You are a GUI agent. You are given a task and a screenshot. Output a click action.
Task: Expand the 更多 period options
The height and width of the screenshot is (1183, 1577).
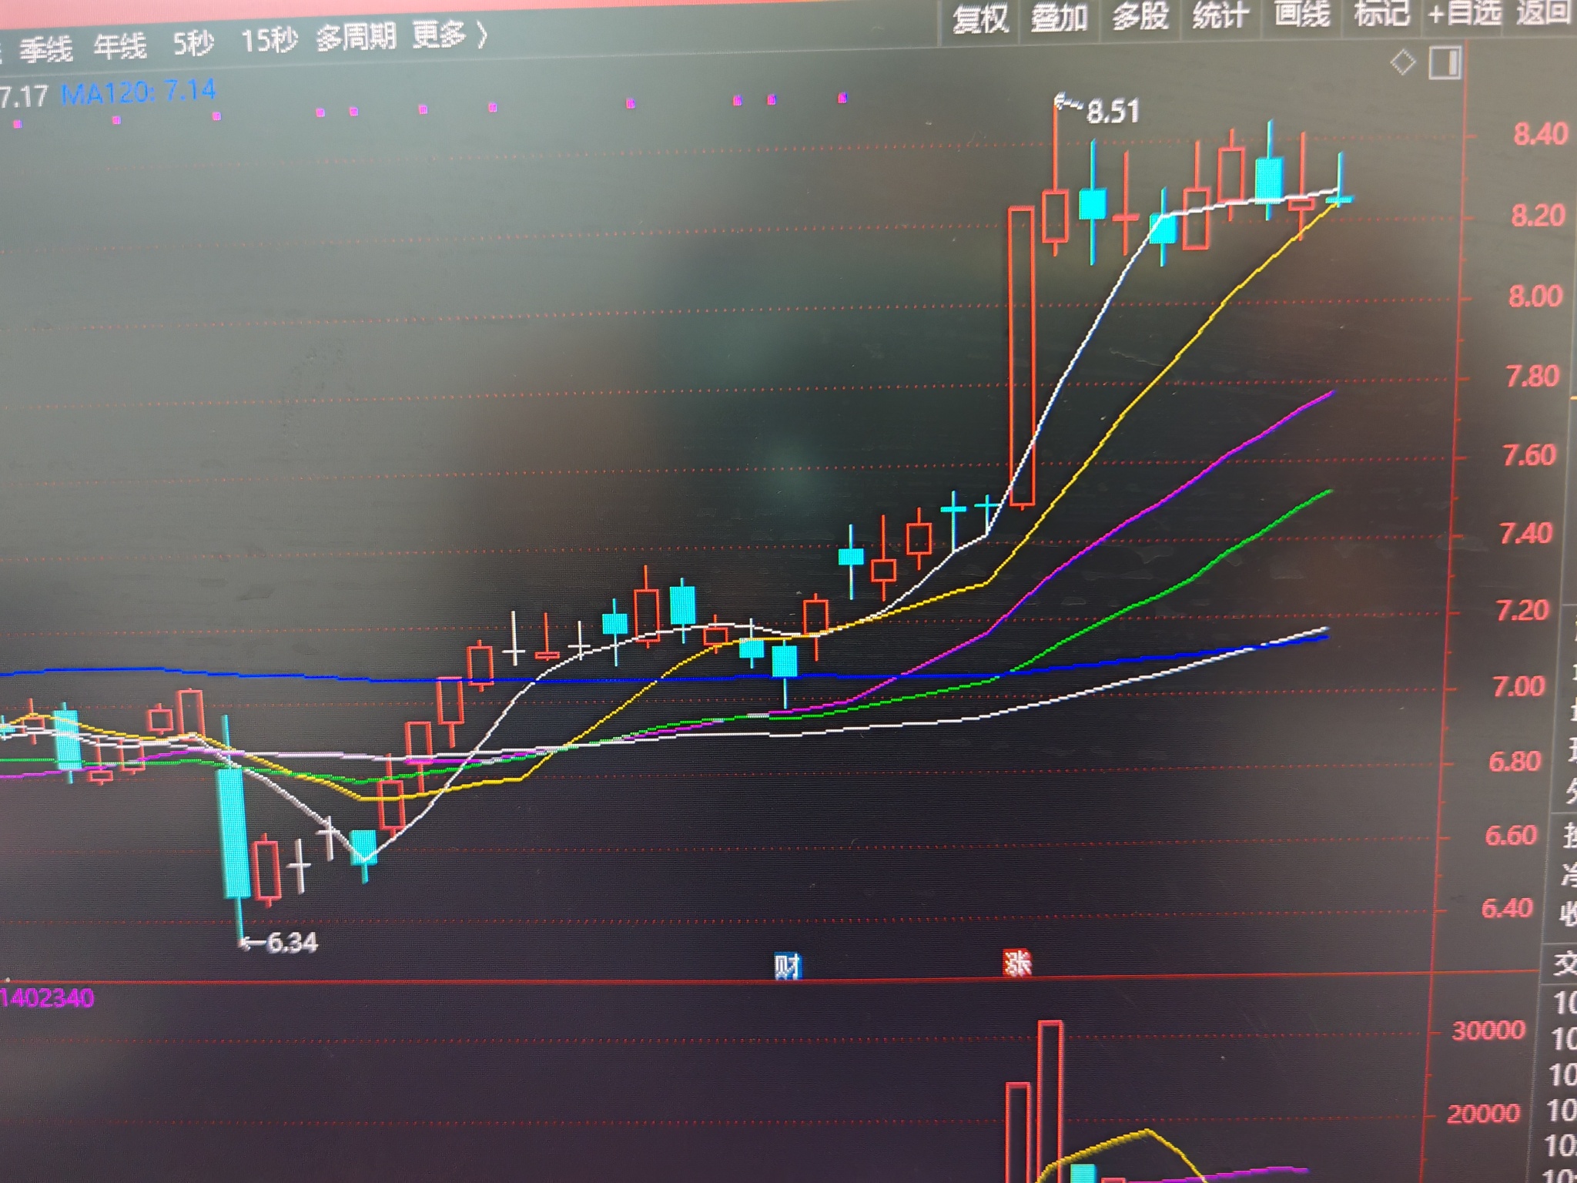pos(450,34)
